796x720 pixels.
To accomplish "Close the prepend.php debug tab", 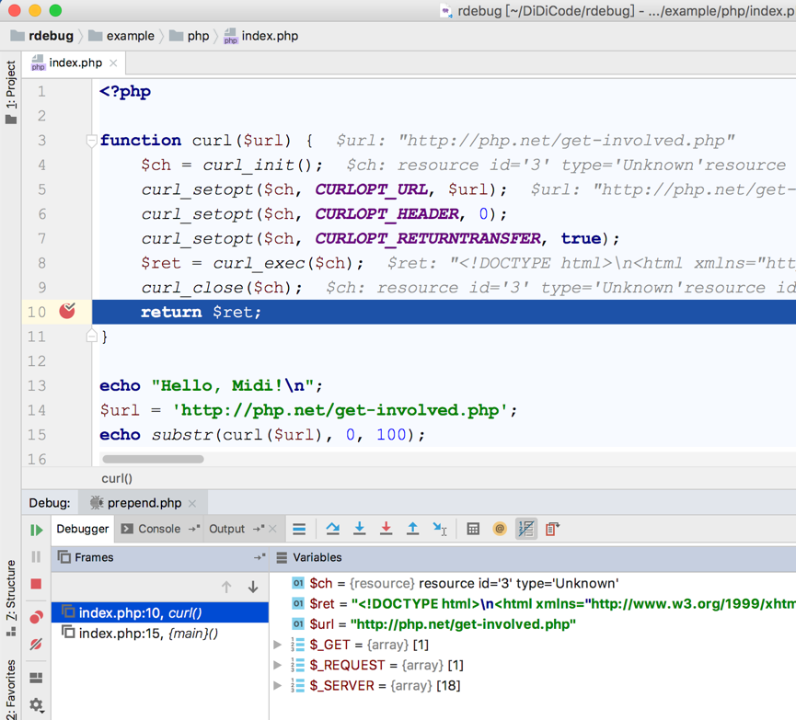I will (192, 503).
